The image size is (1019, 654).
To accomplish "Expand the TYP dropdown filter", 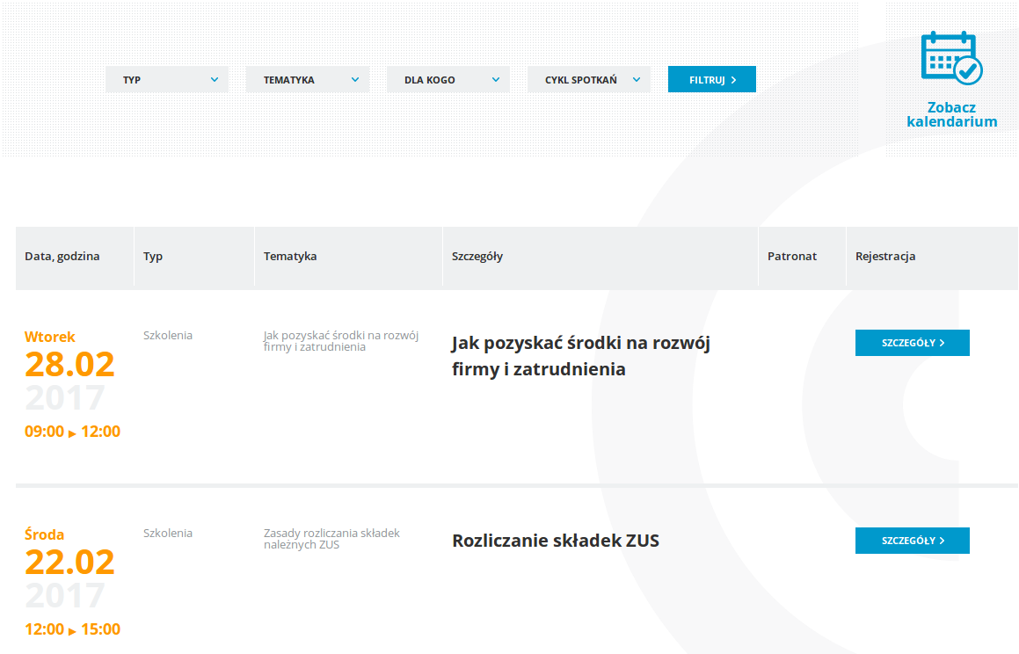I will pos(167,79).
